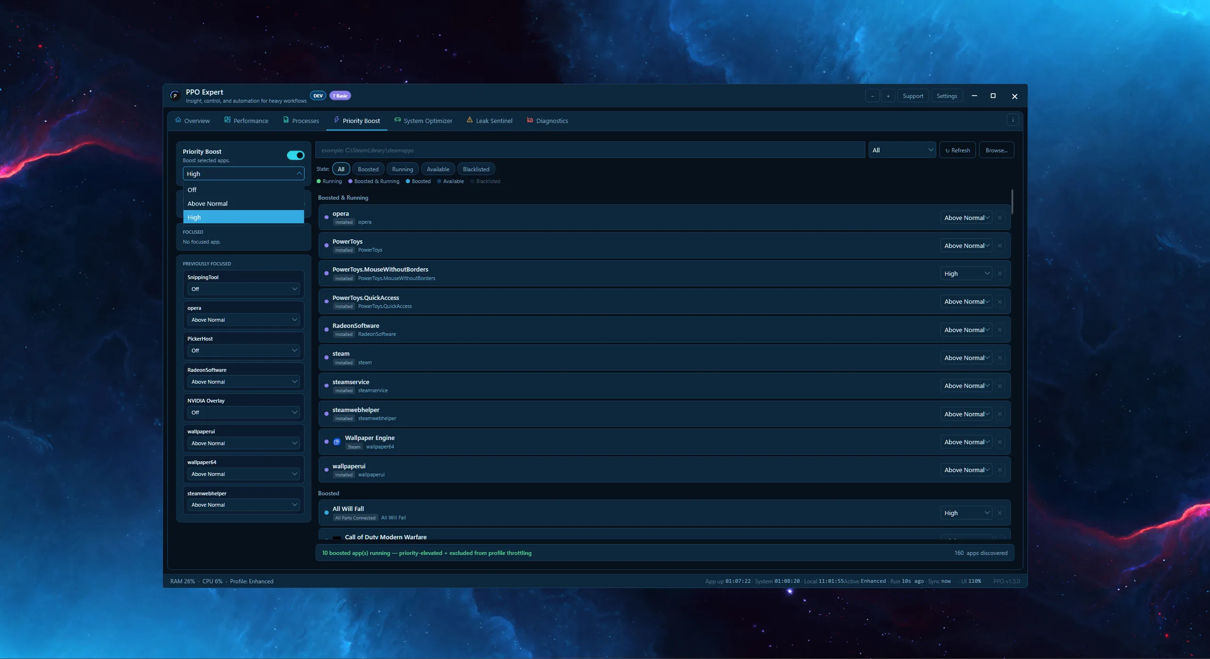Remove PowerToys.MouseWithoutBorders with X icon

(1000, 273)
